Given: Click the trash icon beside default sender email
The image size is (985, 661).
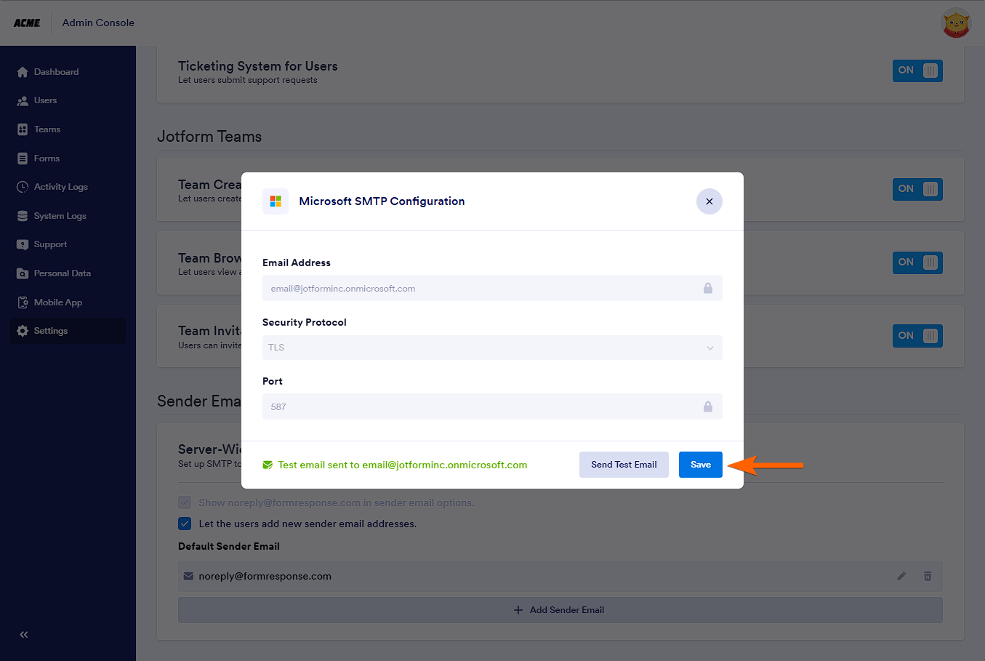Looking at the screenshot, I should point(928,576).
